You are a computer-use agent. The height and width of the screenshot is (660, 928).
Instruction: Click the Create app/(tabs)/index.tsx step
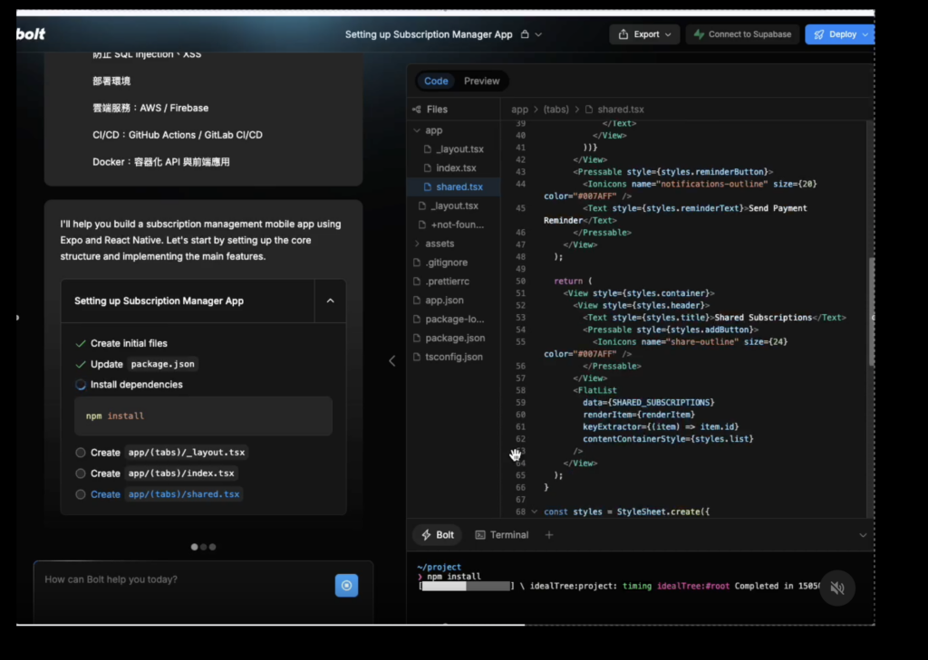[x=157, y=473]
